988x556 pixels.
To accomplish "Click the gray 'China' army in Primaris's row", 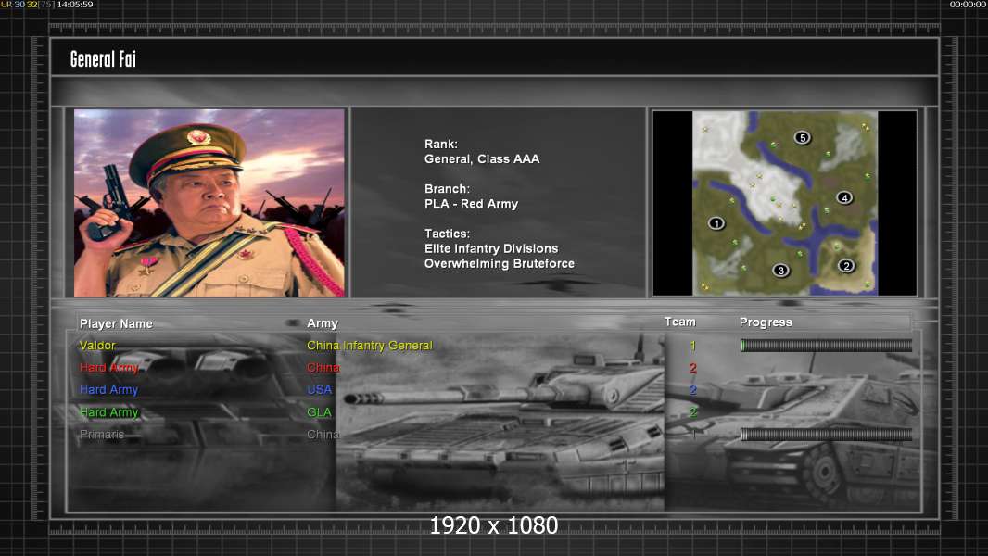I will (x=323, y=435).
